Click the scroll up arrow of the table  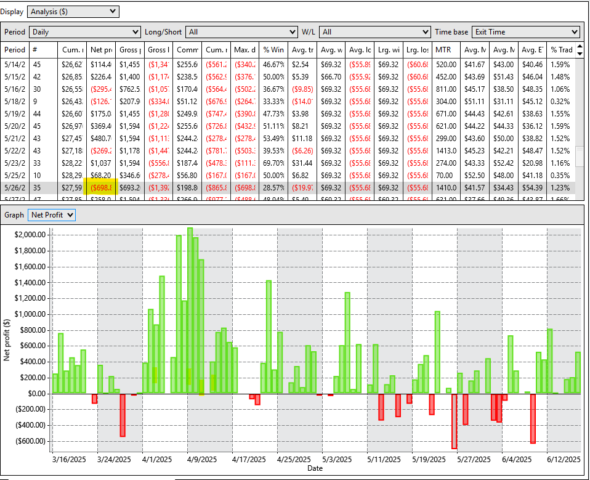580,46
